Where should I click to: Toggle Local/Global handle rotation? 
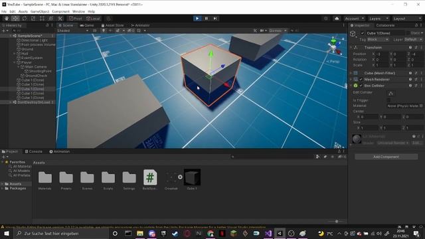point(93,19)
